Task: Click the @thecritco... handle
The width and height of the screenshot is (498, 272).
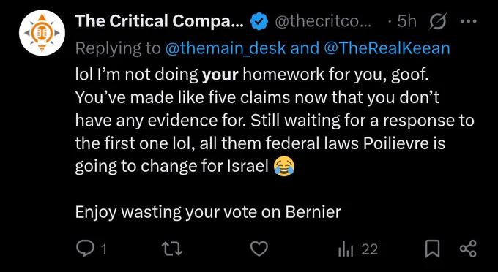Action: point(323,21)
